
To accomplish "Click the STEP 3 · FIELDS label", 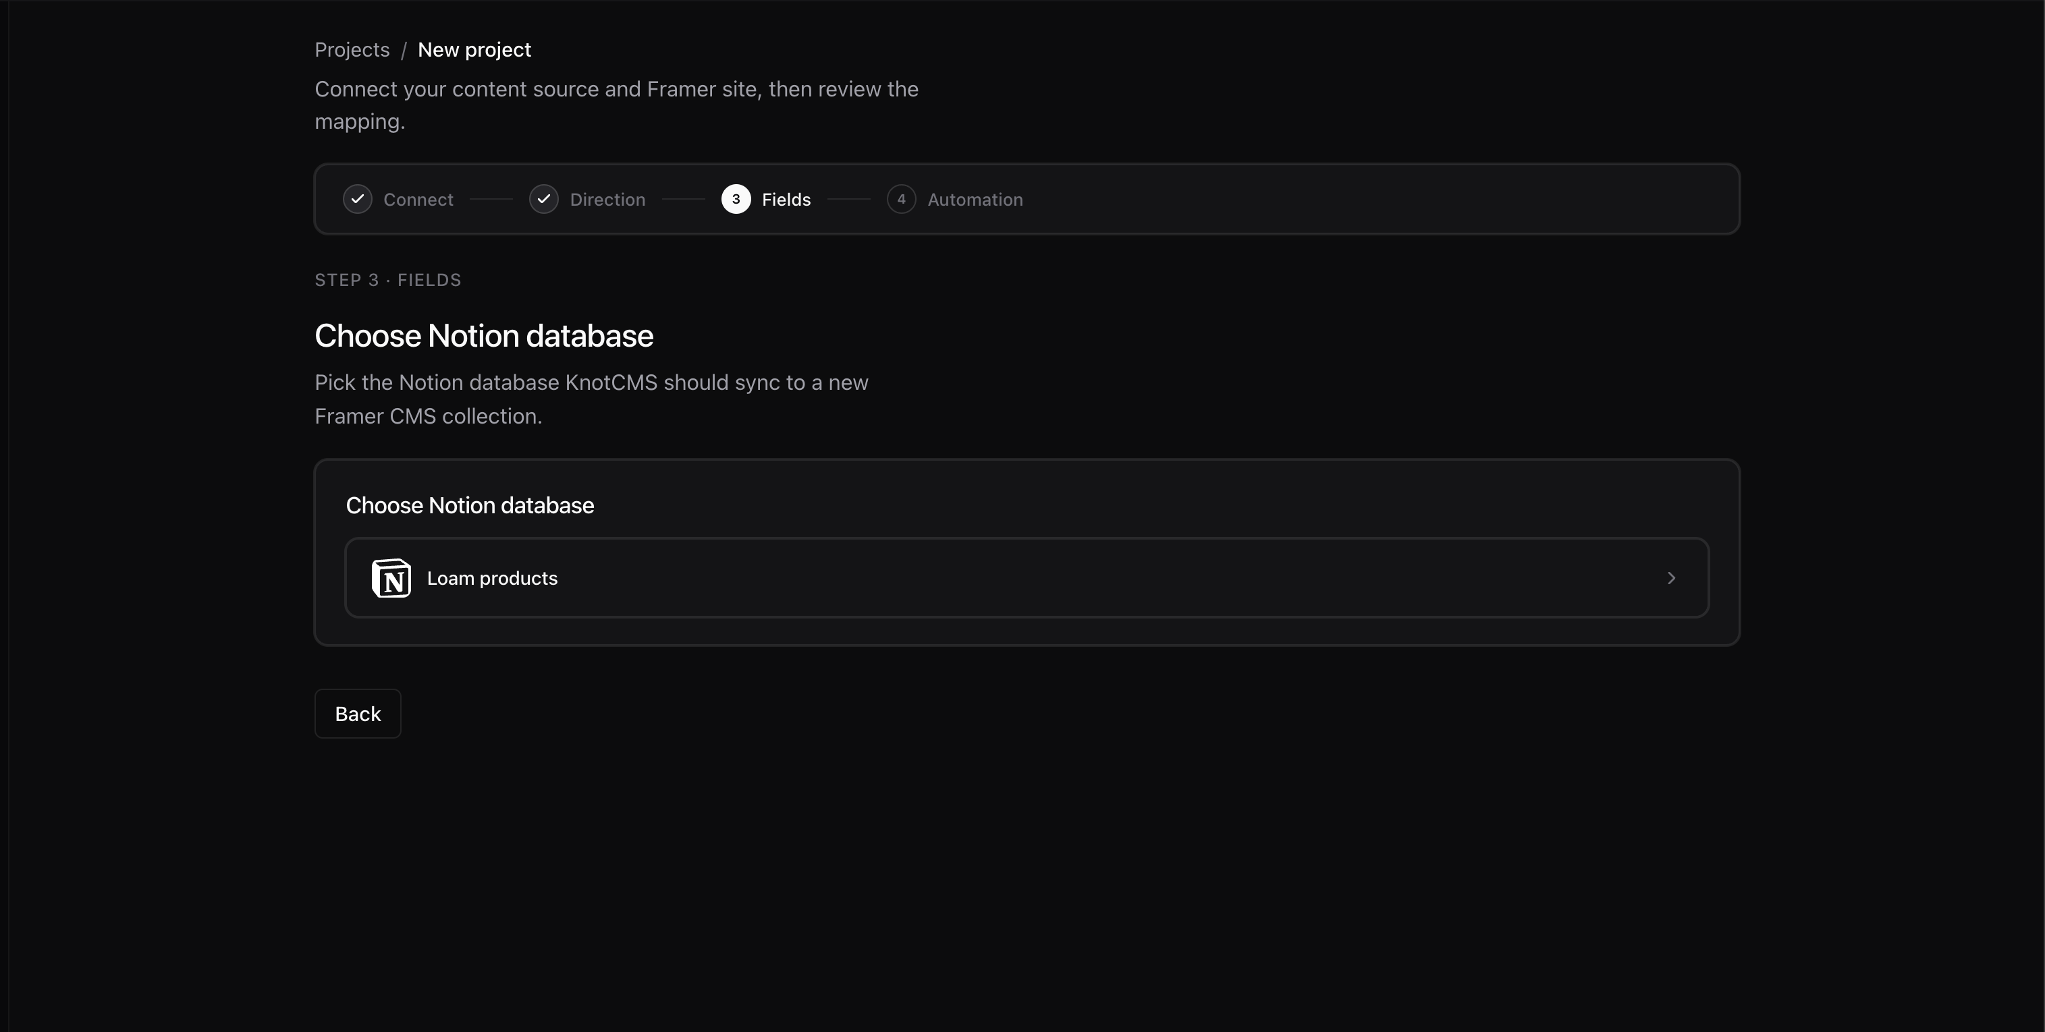I will (388, 280).
